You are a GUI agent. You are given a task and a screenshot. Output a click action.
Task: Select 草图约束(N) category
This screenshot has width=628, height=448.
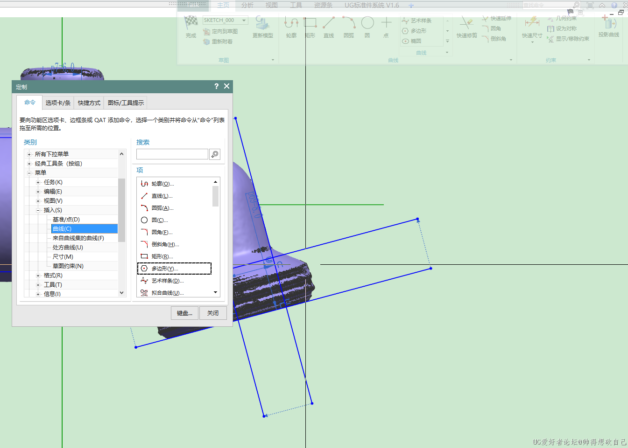coord(68,266)
